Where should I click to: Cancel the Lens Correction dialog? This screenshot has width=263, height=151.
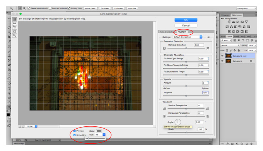[186, 25]
